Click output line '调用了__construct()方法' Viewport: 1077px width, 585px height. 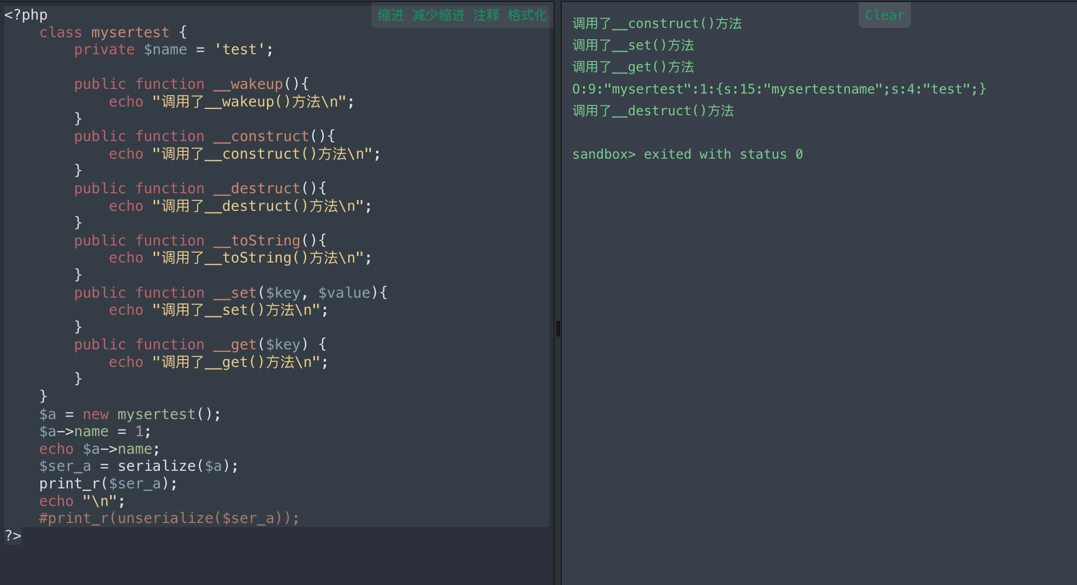[657, 24]
